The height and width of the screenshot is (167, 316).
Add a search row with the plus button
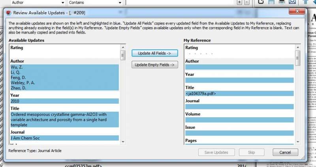point(239,2)
